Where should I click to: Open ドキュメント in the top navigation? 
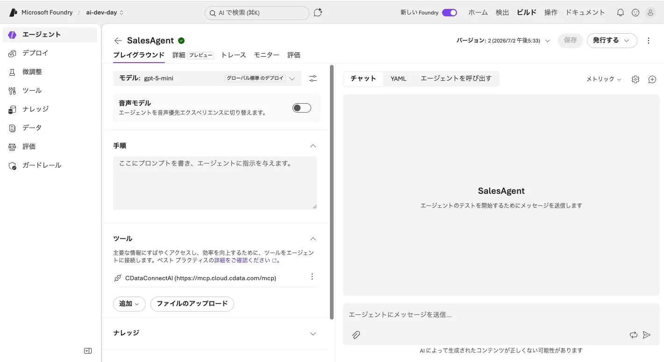point(585,13)
